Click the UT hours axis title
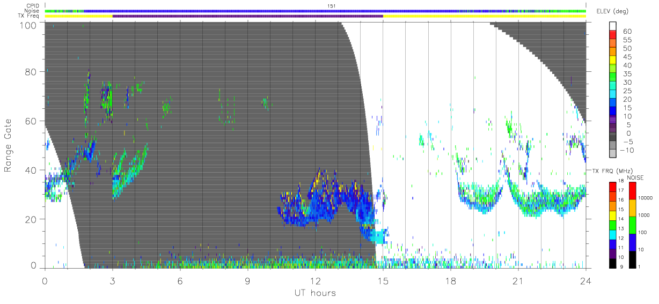This screenshot has width=659, height=304. (x=315, y=293)
